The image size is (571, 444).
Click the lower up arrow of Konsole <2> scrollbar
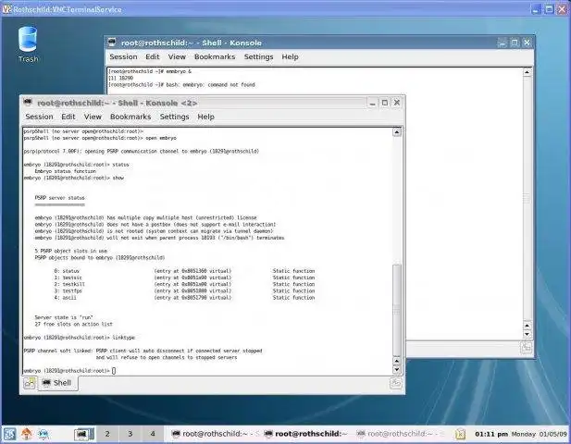(x=397, y=361)
